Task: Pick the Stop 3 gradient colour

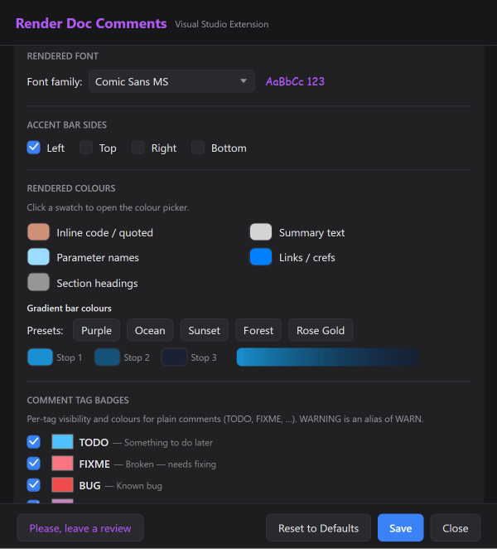Action: point(174,357)
